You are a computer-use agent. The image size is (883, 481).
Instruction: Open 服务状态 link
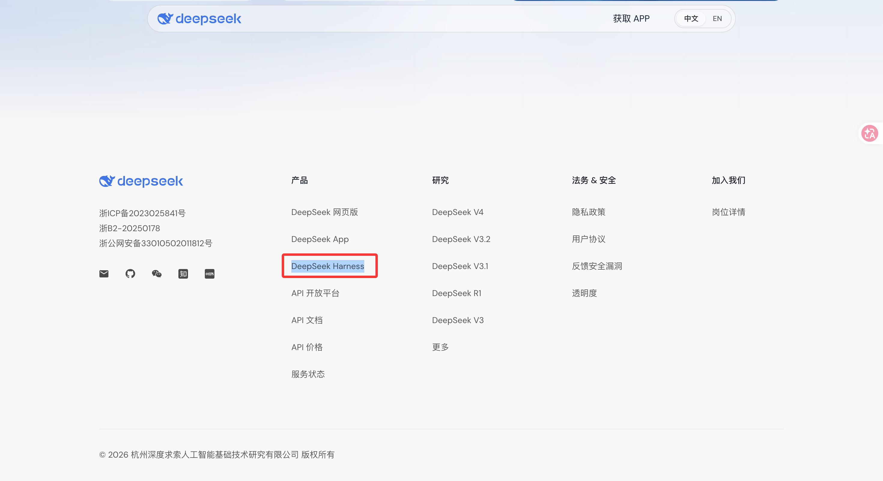(308, 374)
